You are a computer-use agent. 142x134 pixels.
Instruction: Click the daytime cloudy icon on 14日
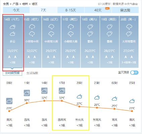pyautogui.click(x=12, y=27)
